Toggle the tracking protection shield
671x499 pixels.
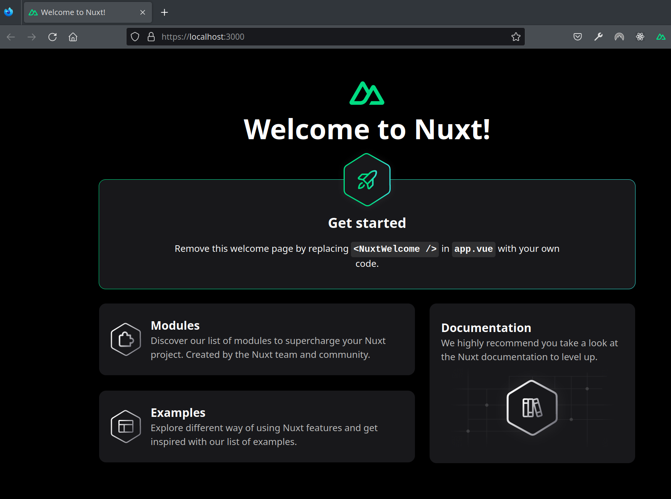(135, 37)
